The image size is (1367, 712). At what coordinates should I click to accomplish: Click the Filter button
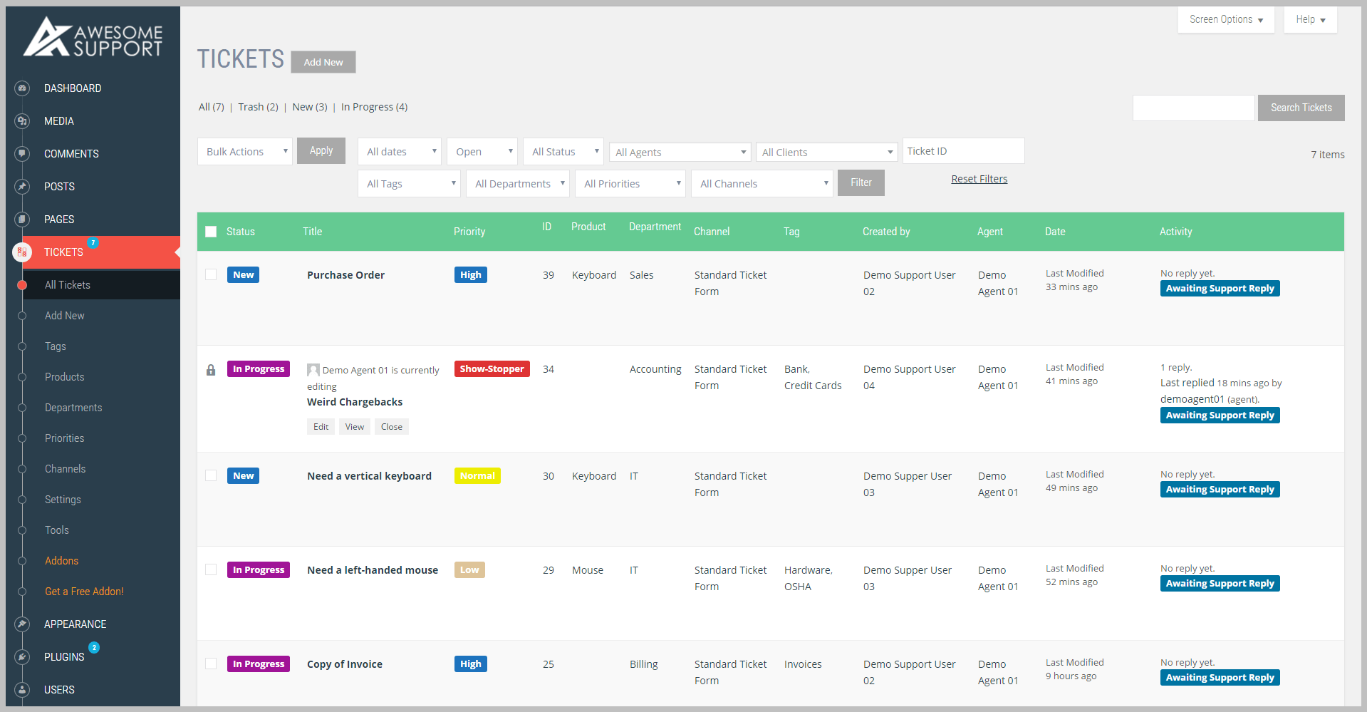tap(861, 182)
